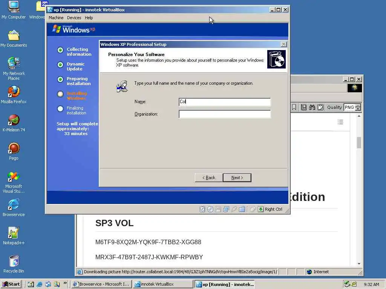This screenshot has height=289, width=386.
Task: Close the Windows XP Professional Setup dialog
Action: tap(283, 44)
